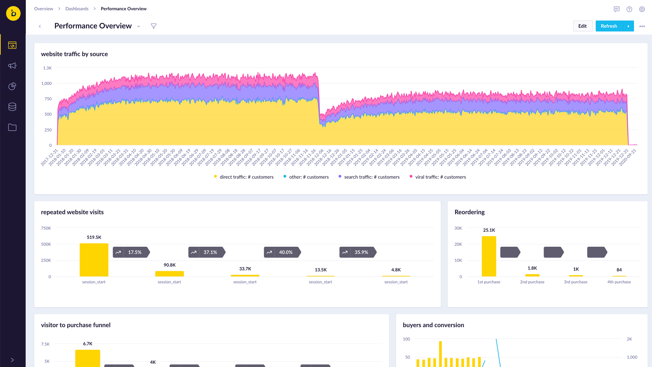Click the help/question mark icon top right

coord(630,8)
